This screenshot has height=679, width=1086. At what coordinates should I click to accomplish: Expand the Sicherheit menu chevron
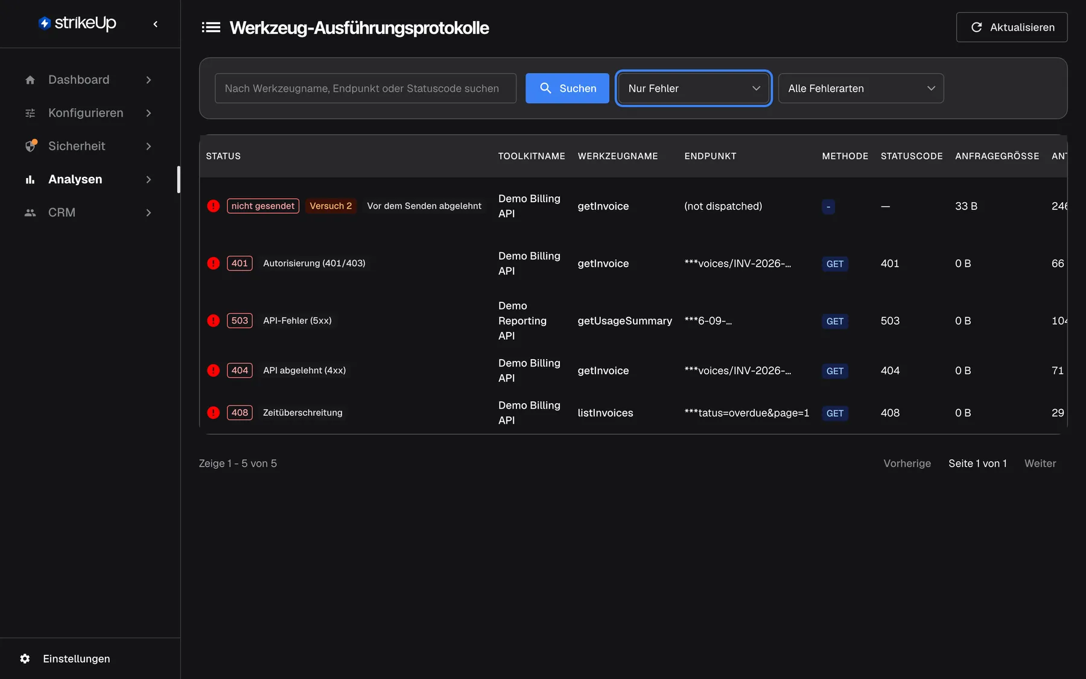[x=148, y=146]
